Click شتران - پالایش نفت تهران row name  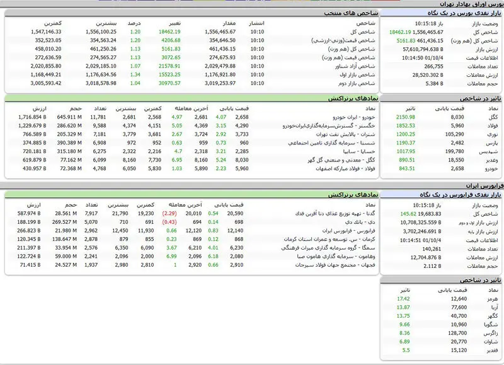tap(345, 134)
